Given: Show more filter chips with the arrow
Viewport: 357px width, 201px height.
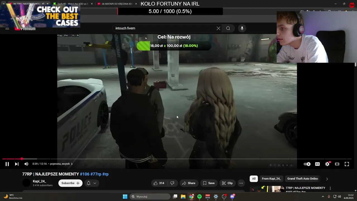Looking at the screenshot, I should pyautogui.click(x=327, y=179).
